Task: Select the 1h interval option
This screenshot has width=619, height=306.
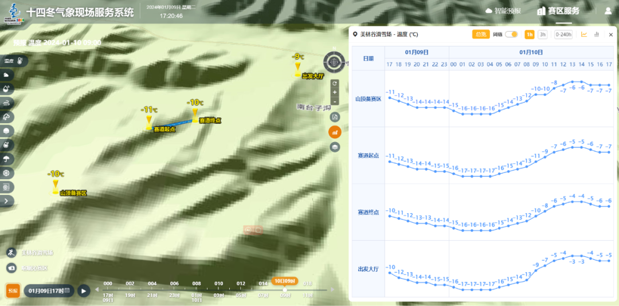Action: click(x=530, y=34)
